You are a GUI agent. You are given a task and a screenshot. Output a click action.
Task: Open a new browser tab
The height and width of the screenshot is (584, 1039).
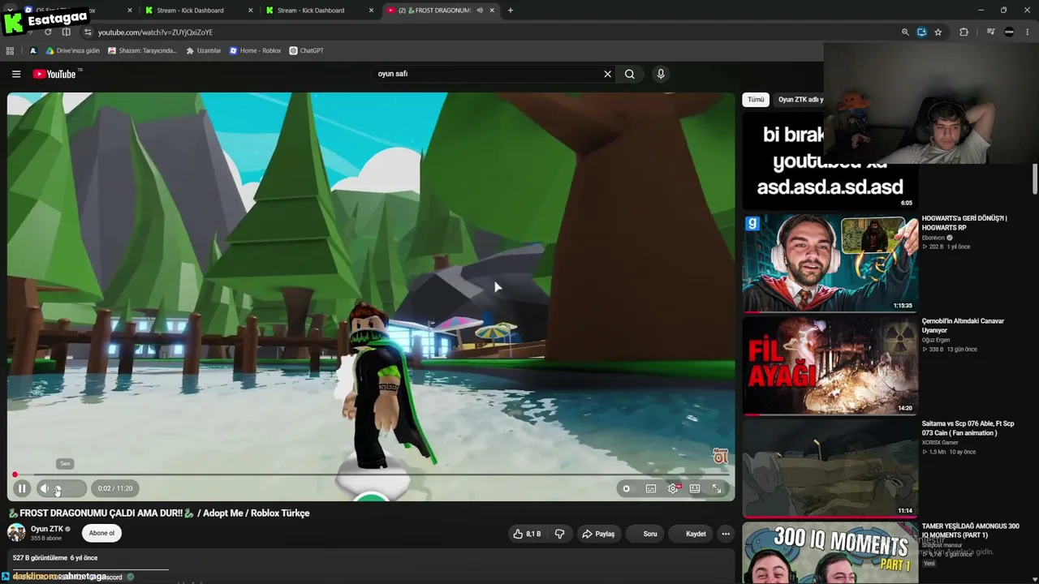(510, 11)
